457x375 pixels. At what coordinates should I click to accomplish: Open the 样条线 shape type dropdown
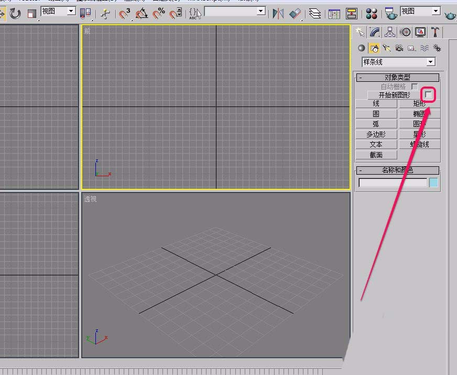pyautogui.click(x=398, y=62)
